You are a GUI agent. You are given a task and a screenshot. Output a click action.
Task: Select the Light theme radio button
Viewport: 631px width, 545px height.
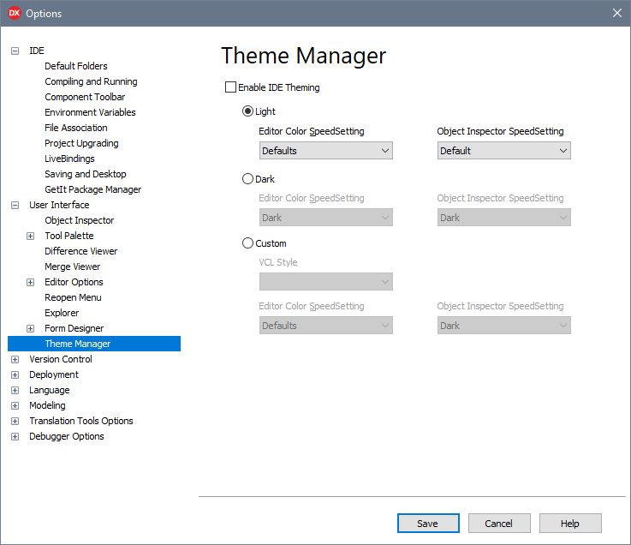(x=247, y=111)
